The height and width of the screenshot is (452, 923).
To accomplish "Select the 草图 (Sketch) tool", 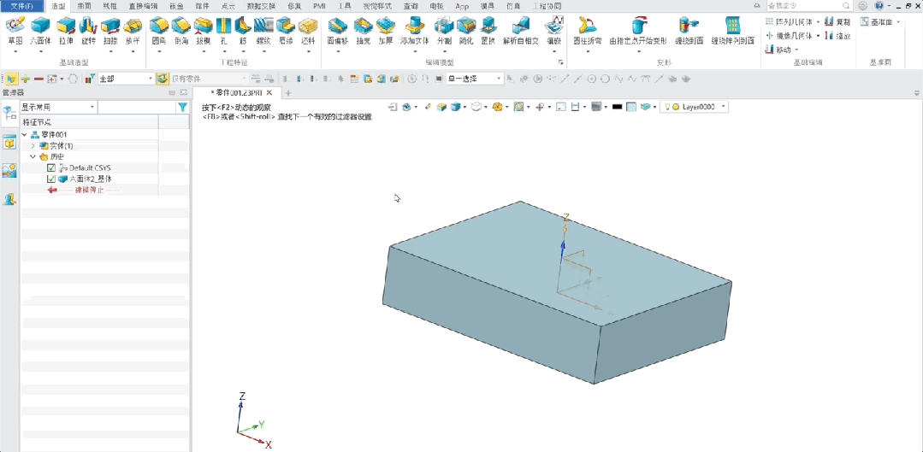I will [15, 30].
